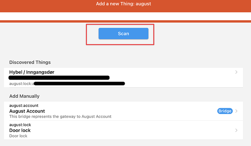Image resolution: width=251 pixels, height=146 pixels.
Task: Expand the Door lock row chevron
Action: (x=236, y=130)
